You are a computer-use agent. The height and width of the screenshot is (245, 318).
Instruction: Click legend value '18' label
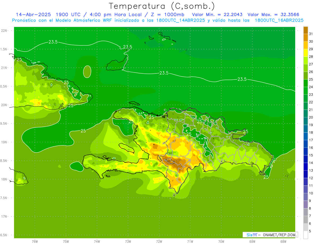(x=311, y=132)
